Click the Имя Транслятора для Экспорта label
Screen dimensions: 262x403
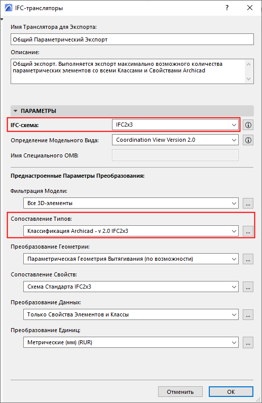[54, 27]
